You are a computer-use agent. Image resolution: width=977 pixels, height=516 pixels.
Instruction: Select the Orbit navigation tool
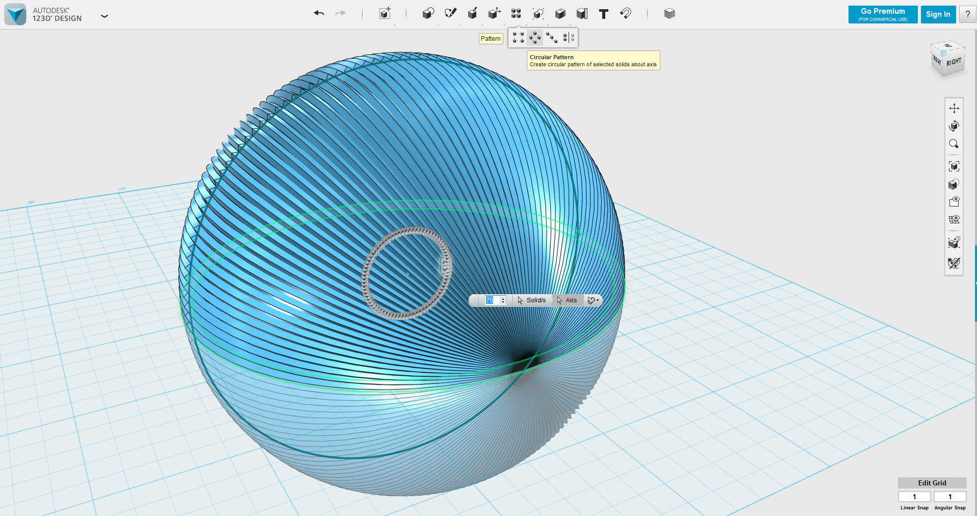(954, 126)
